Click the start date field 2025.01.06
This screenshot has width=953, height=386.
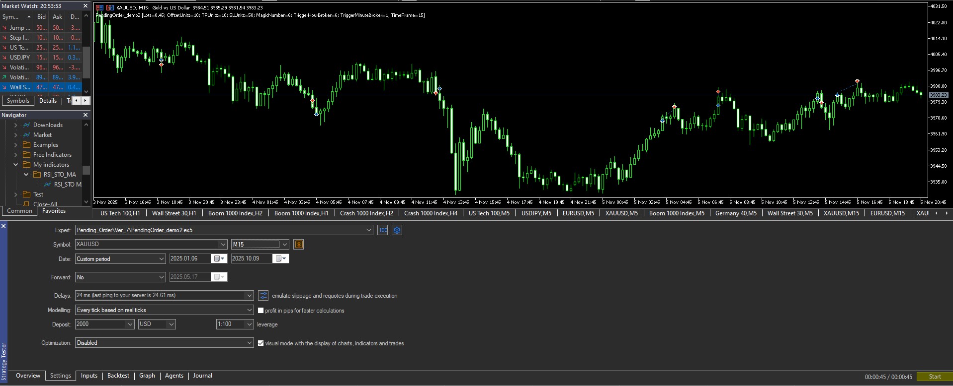tap(190, 258)
